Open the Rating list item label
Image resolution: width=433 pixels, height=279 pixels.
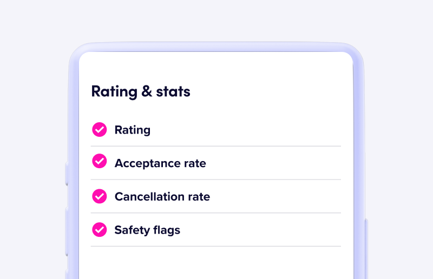click(x=133, y=130)
